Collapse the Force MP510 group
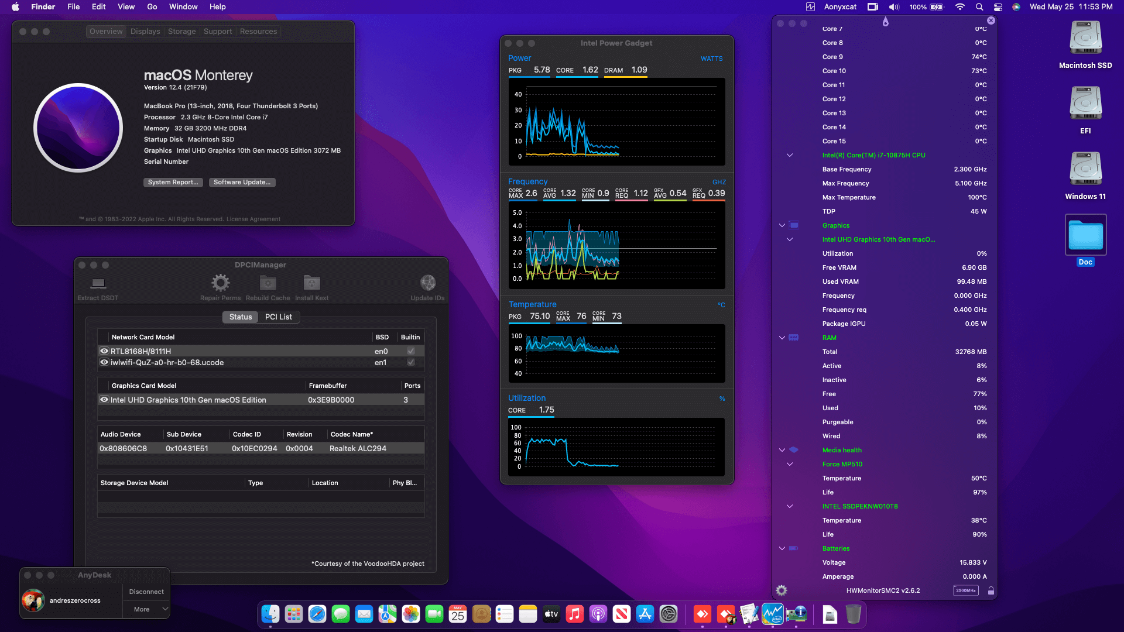 click(x=790, y=464)
